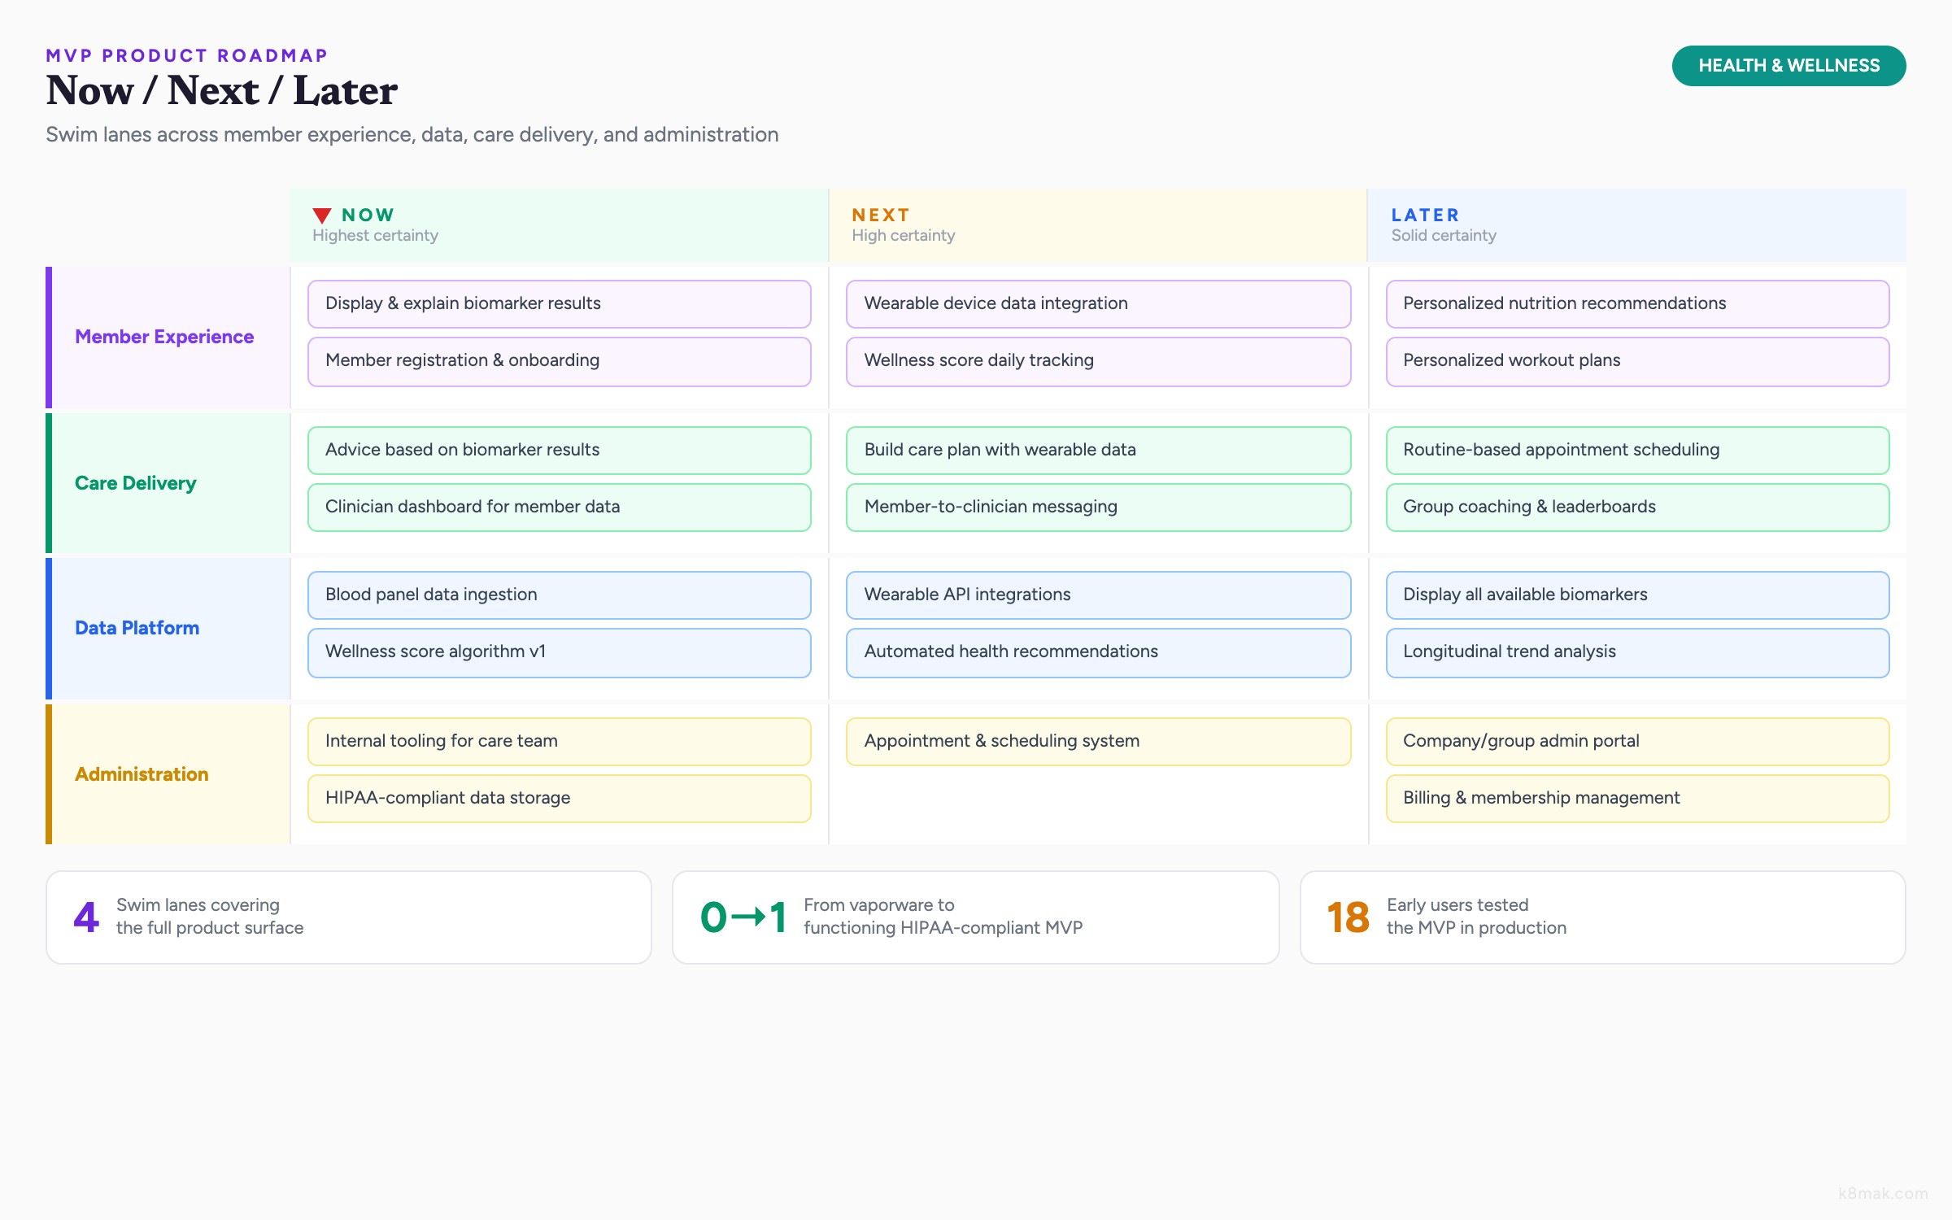Click the HEALTH & WELLNESS badge
Viewport: 1952px width, 1220px height.
point(1789,66)
